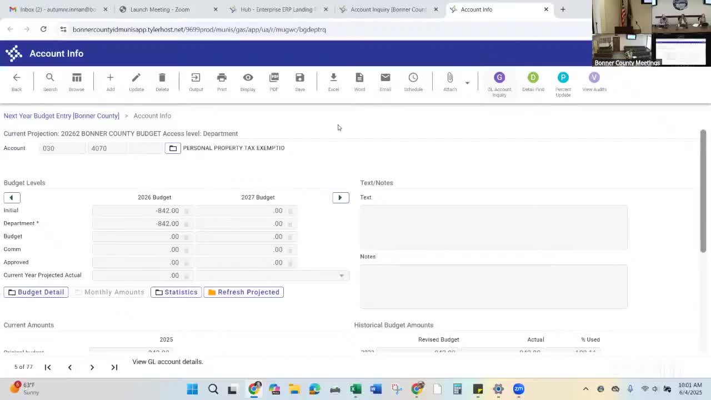Click the Next Year Budget Entry breadcrumb
The image size is (711, 400).
tap(62, 116)
